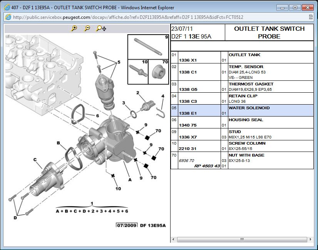Click callout letter C in diagram
318x250 pixels.
[x=35, y=160]
